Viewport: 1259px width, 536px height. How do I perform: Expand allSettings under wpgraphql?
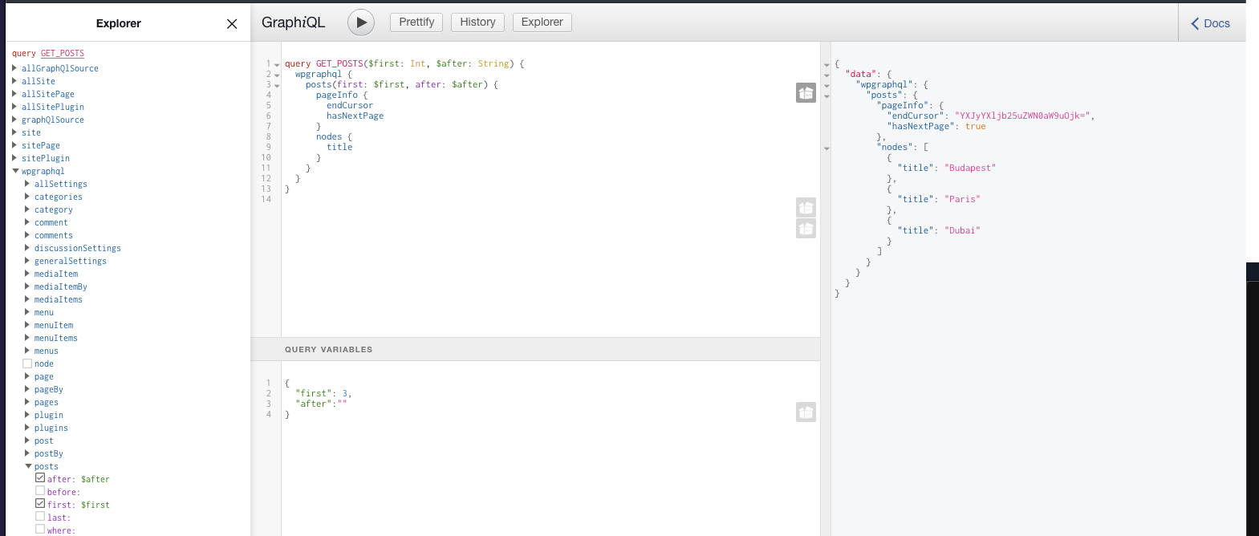27,184
